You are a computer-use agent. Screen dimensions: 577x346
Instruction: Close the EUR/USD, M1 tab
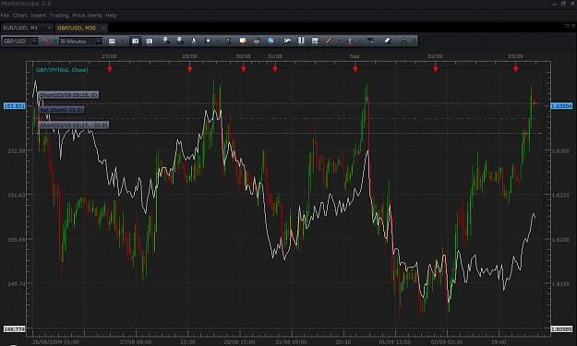[x=50, y=28]
